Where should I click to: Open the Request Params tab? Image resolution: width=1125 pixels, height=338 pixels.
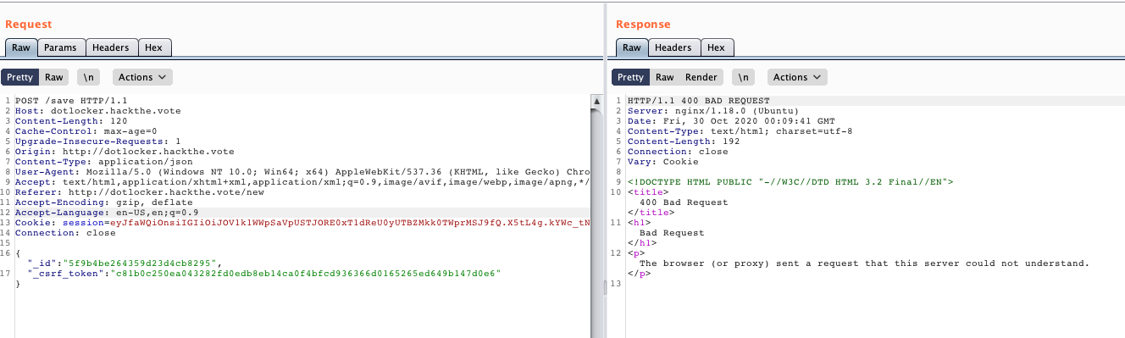coord(60,47)
